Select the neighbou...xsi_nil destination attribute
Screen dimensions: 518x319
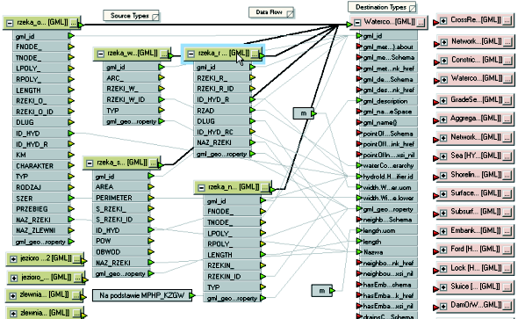tap(388, 273)
